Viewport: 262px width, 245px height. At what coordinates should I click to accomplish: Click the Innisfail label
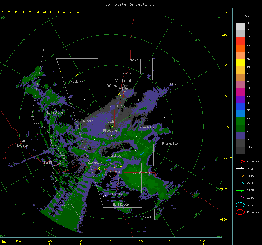click(118, 105)
